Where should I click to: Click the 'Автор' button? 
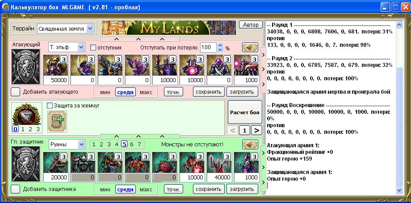click(251, 25)
